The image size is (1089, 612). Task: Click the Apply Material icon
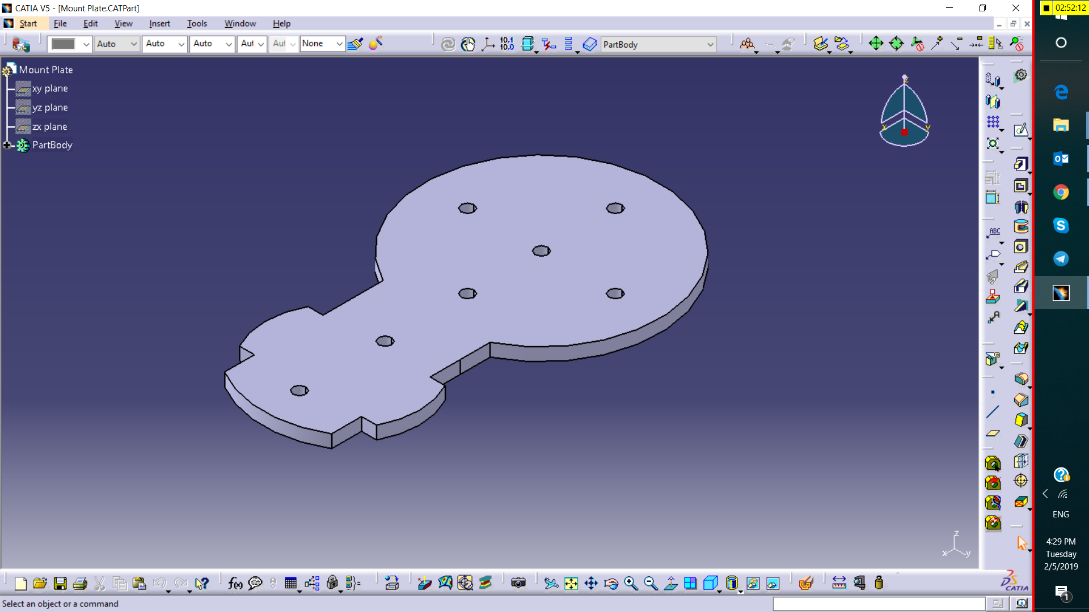pos(805,583)
